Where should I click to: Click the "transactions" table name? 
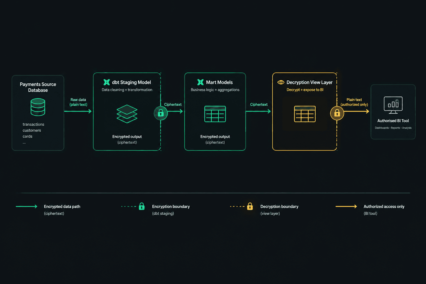pos(33,124)
